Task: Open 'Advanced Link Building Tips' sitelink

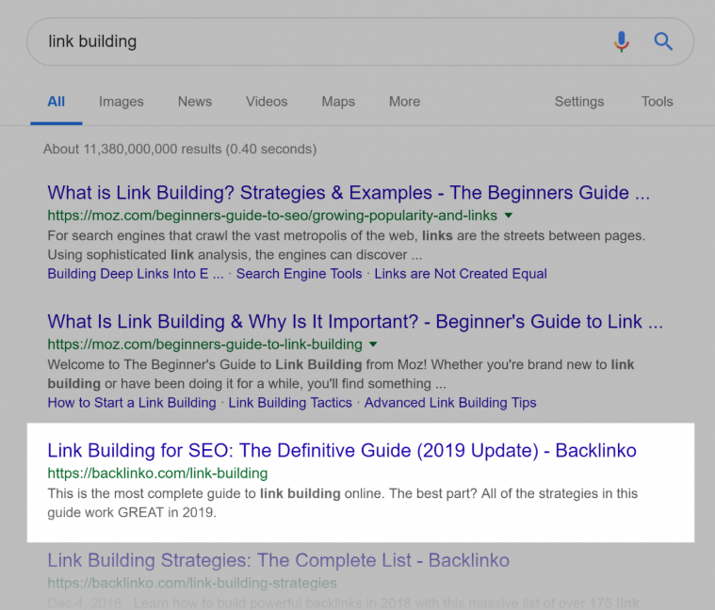Action: pyautogui.click(x=450, y=403)
